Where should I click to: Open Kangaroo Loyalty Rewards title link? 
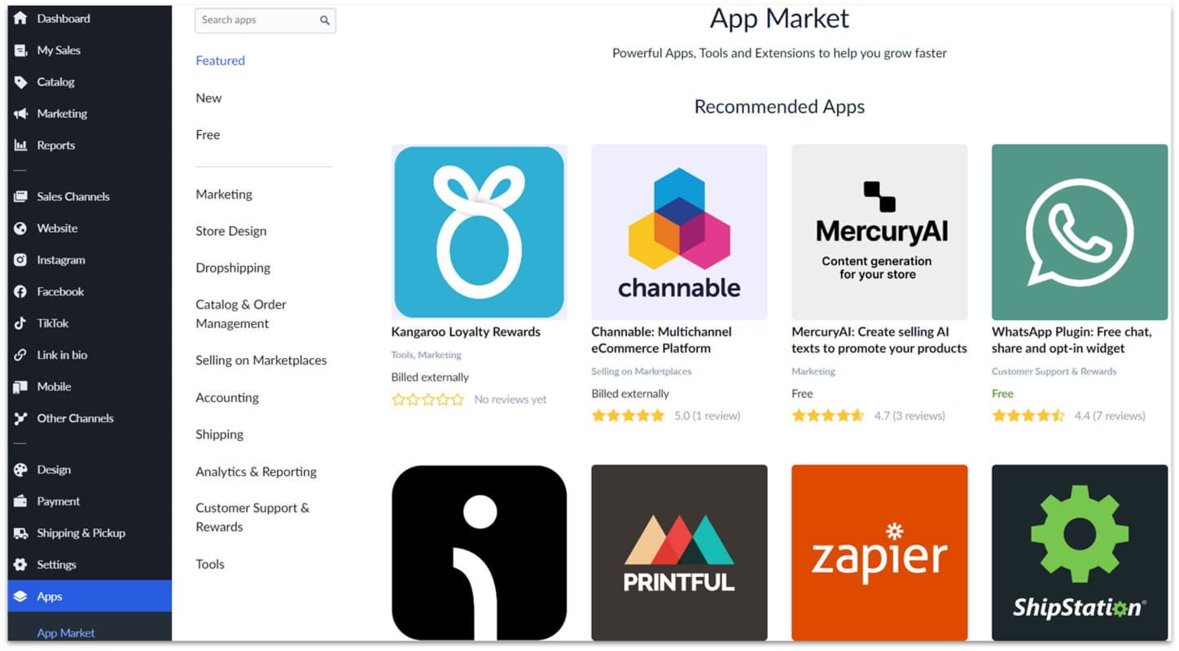[x=466, y=332]
